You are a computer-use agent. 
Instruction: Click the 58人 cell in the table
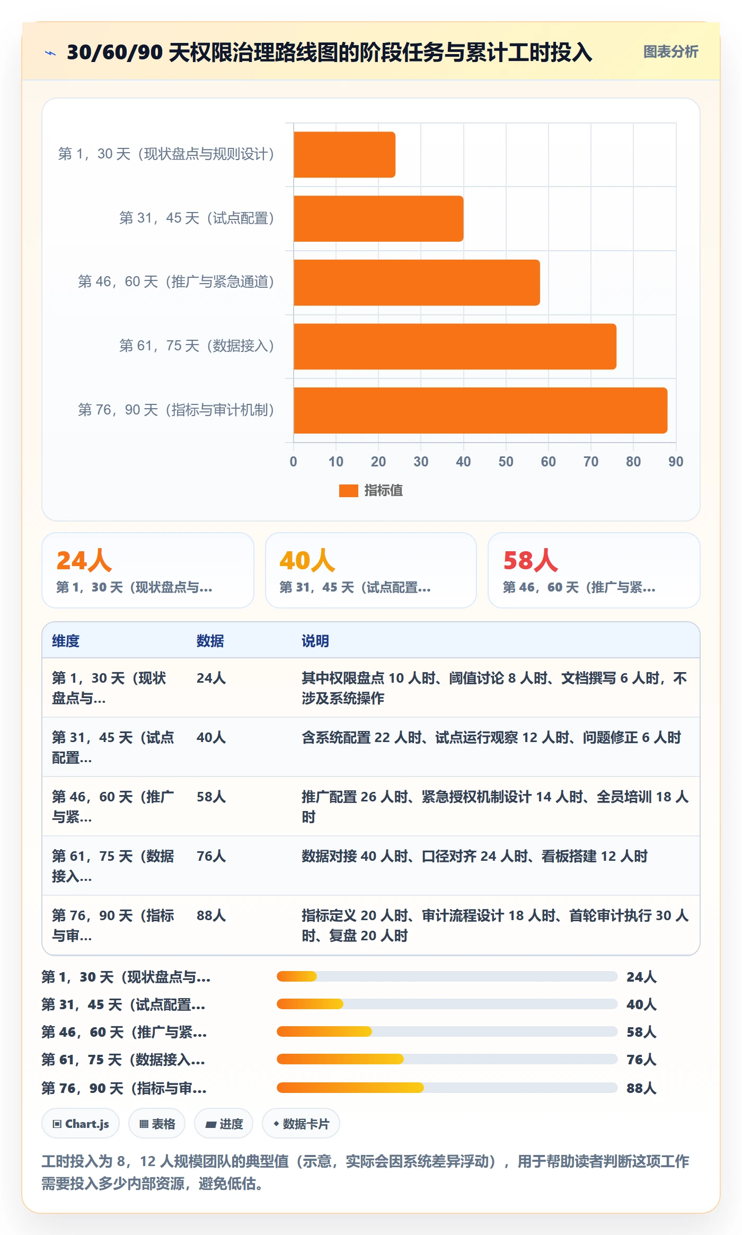[211, 797]
